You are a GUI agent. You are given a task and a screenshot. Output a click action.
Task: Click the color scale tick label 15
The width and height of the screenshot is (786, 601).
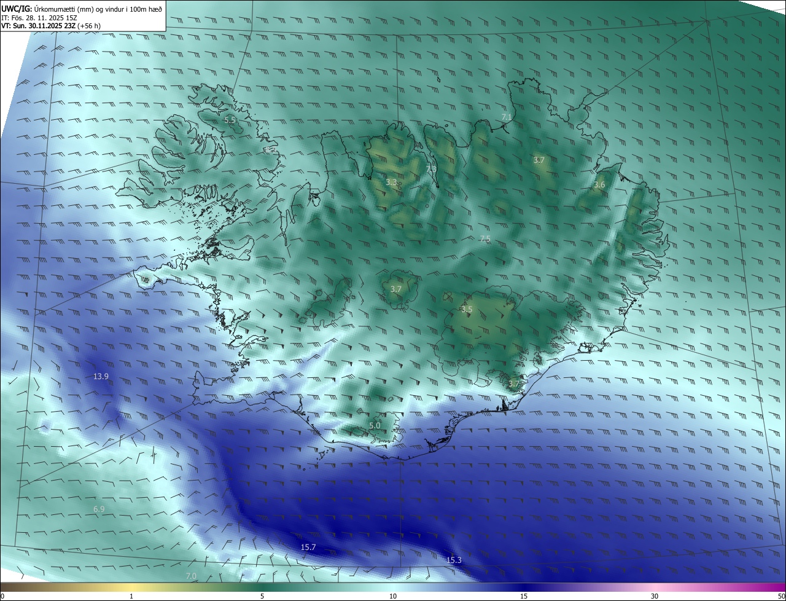[524, 596]
